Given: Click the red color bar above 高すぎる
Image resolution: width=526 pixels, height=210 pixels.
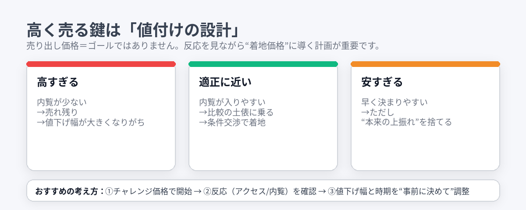Looking at the screenshot, I should coord(101,64).
